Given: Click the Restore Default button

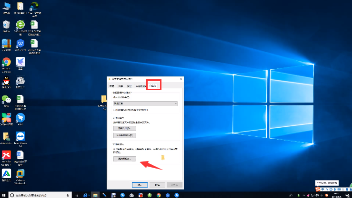Looking at the screenshot, I should 124,135.
